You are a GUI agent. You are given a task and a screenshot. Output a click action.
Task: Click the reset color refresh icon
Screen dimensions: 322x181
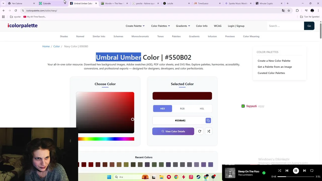pyautogui.click(x=199, y=131)
